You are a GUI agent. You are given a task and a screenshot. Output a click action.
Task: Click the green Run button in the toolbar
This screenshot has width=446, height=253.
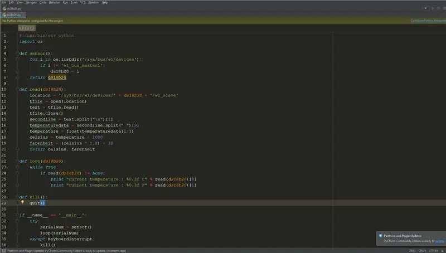point(433,8)
